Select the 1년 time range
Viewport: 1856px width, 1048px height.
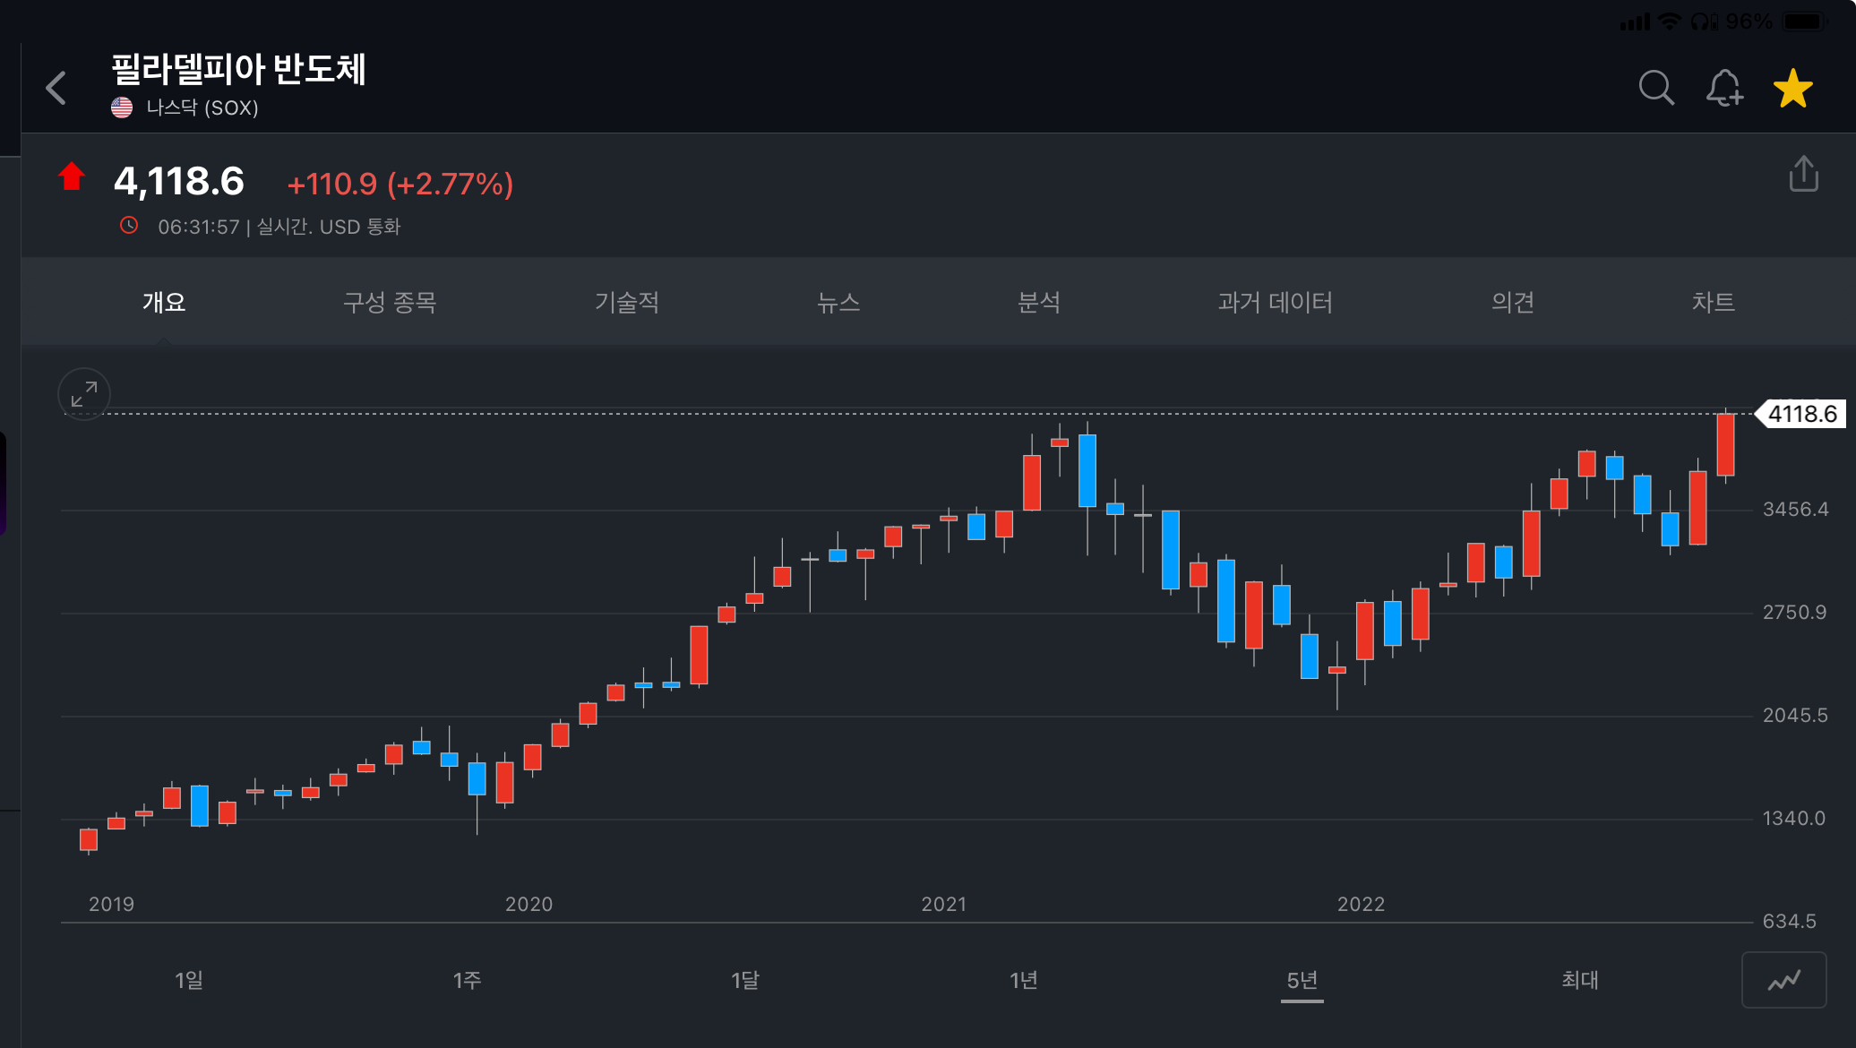(1024, 980)
